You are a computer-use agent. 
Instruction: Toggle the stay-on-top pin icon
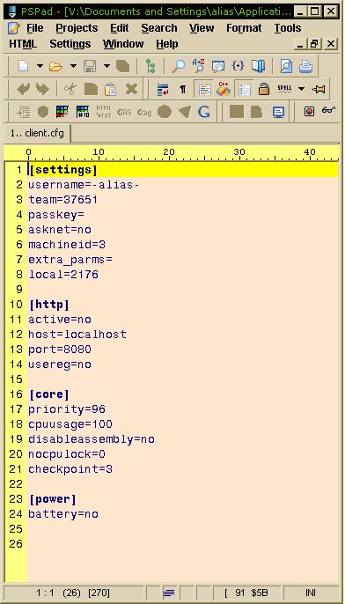point(319,90)
